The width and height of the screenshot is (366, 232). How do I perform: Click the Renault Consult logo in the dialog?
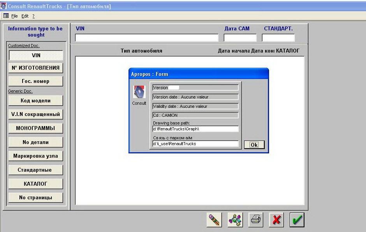(139, 92)
